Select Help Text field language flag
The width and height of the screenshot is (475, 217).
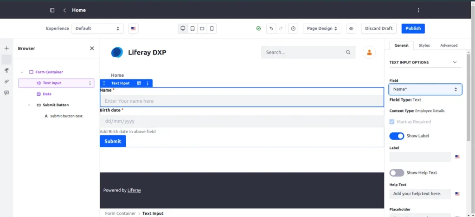point(457,194)
